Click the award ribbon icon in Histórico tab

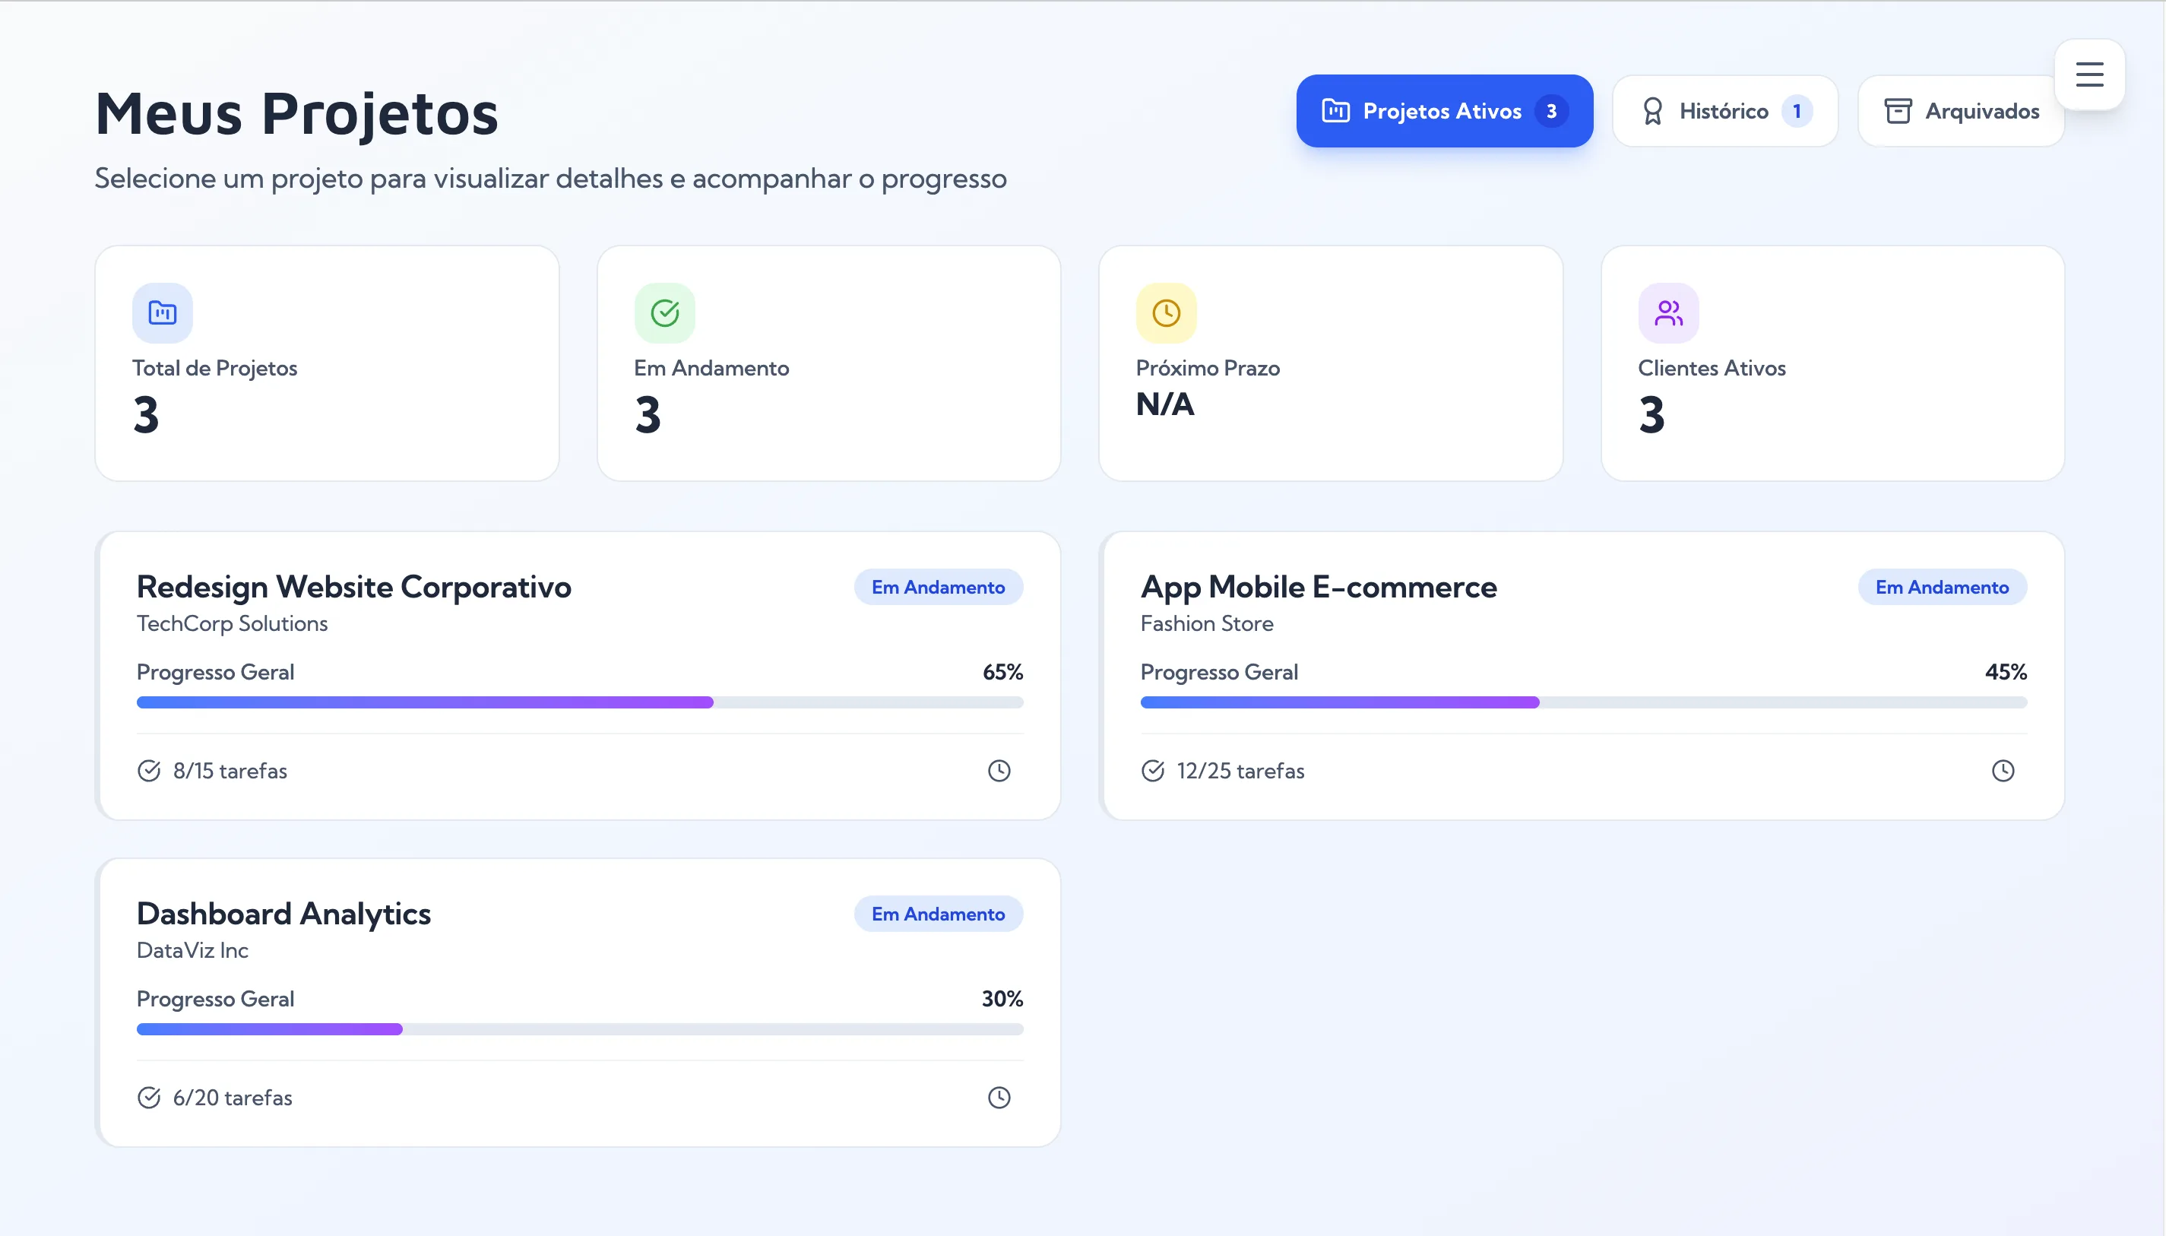pos(1651,111)
